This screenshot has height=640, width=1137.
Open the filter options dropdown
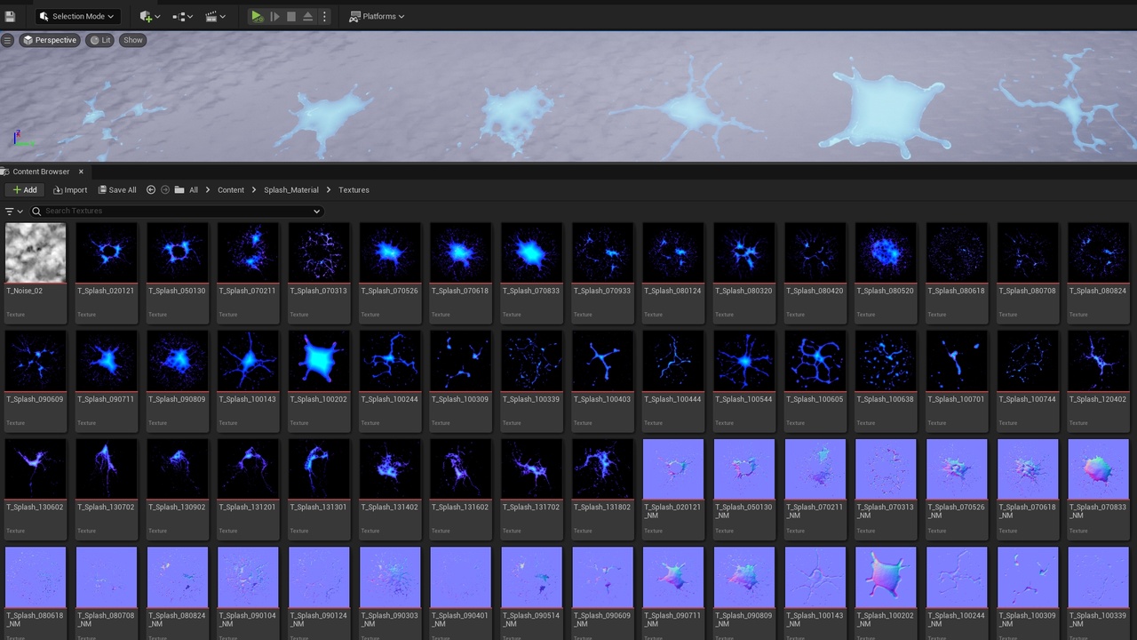pyautogui.click(x=13, y=211)
